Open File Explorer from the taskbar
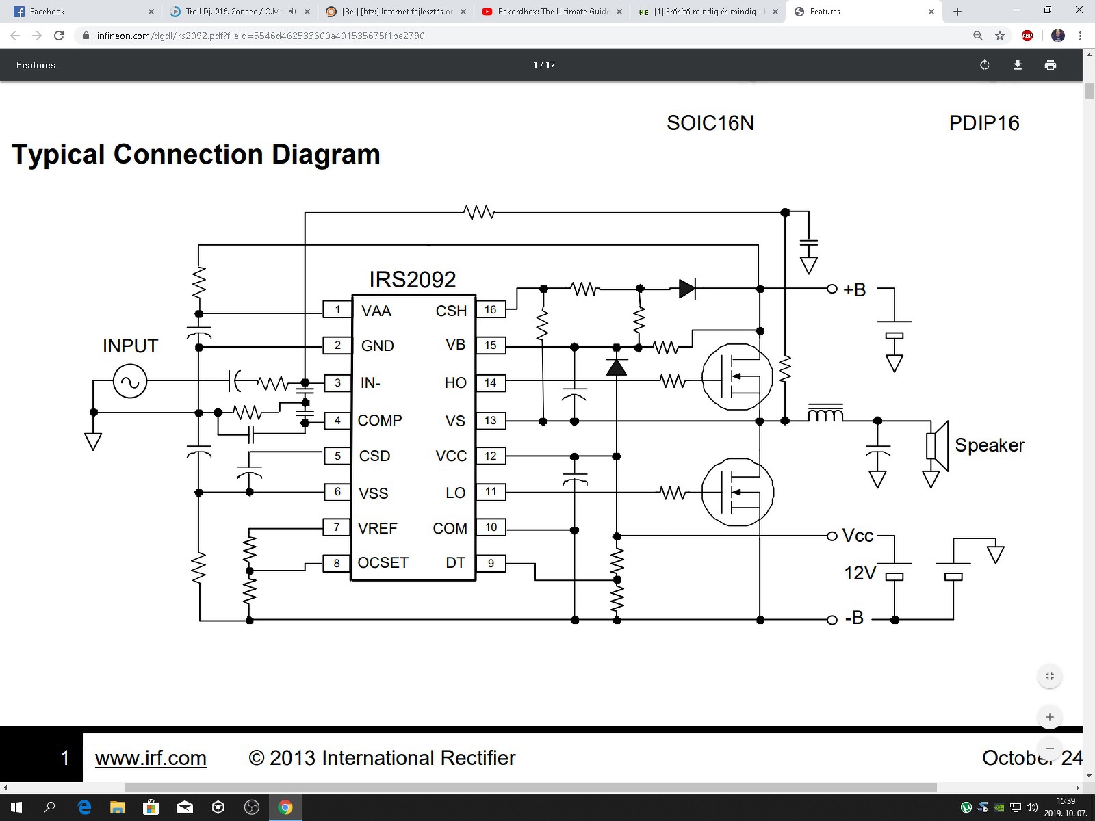This screenshot has width=1095, height=821. pyautogui.click(x=118, y=807)
